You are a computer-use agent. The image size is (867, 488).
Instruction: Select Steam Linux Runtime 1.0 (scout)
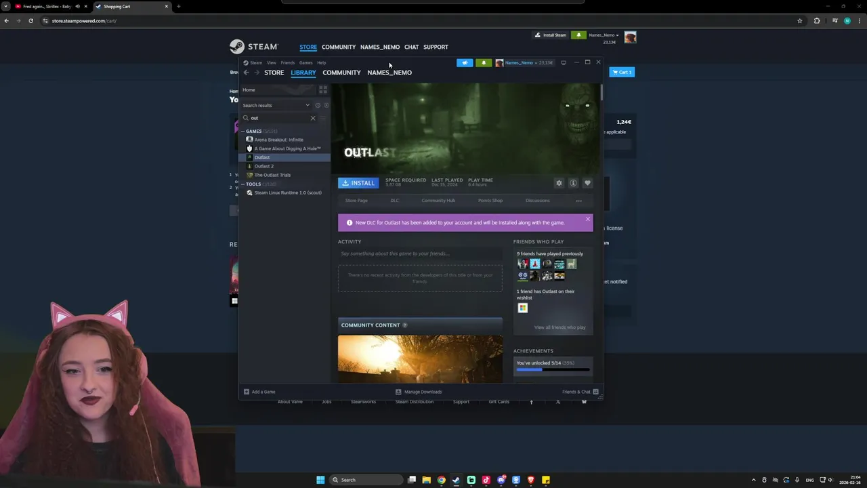(x=288, y=192)
